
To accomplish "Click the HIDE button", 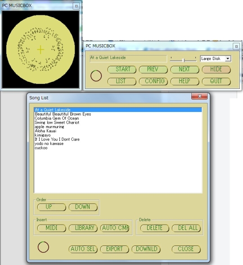I will (x=216, y=70).
